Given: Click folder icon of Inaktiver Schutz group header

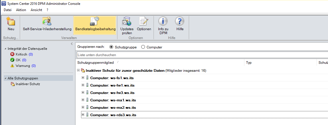Looking at the screenshot, I should point(83,71).
